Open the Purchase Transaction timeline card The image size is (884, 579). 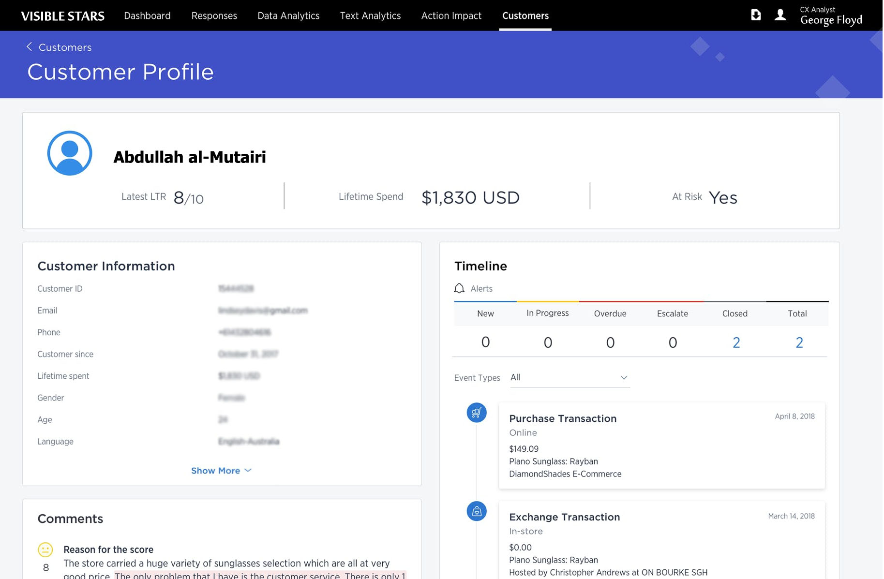[661, 445]
